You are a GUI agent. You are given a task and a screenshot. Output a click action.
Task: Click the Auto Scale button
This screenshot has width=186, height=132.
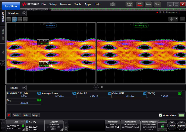(x=129, y=4)
